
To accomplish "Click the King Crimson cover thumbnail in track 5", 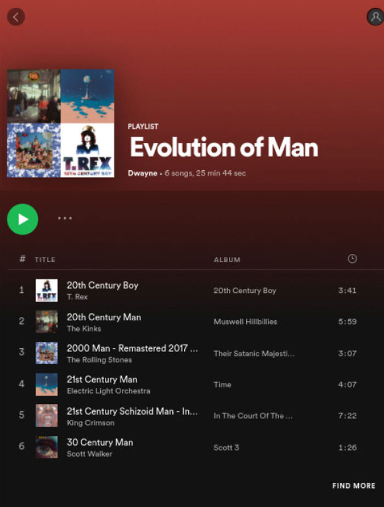I will pyautogui.click(x=47, y=415).
